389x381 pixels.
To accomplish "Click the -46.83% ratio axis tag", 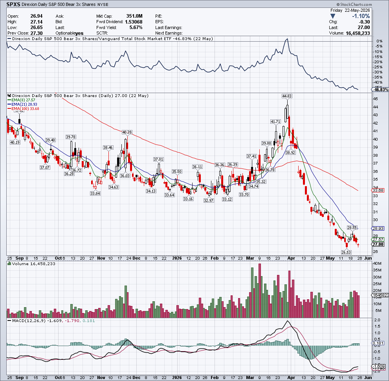I will coord(381,90).
